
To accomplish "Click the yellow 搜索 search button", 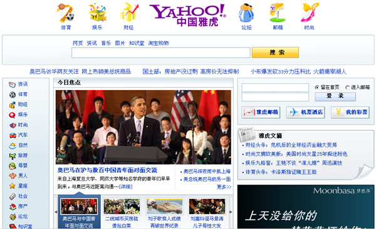I will pyautogui.click(x=275, y=53).
